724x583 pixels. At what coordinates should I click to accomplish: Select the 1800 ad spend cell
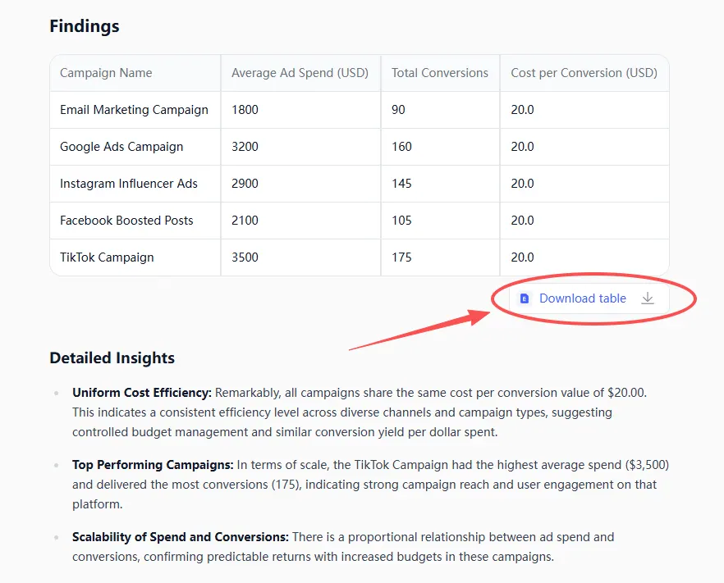(x=245, y=110)
